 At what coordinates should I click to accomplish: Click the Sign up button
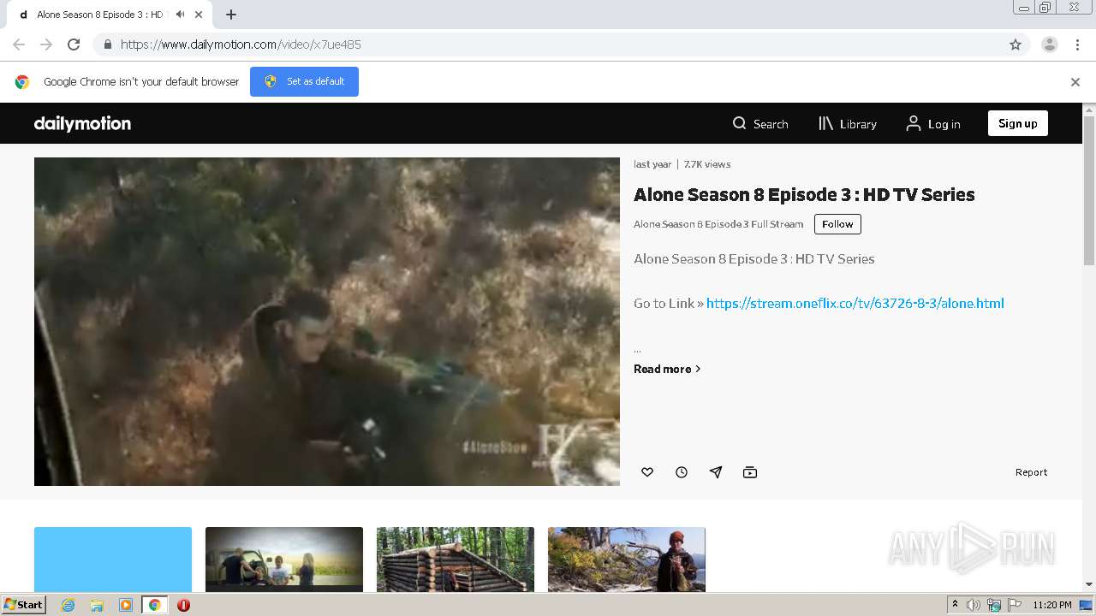pyautogui.click(x=1018, y=123)
